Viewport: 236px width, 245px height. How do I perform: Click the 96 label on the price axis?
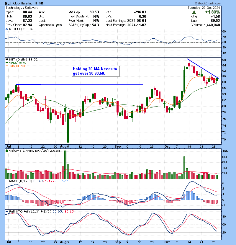click(224, 60)
